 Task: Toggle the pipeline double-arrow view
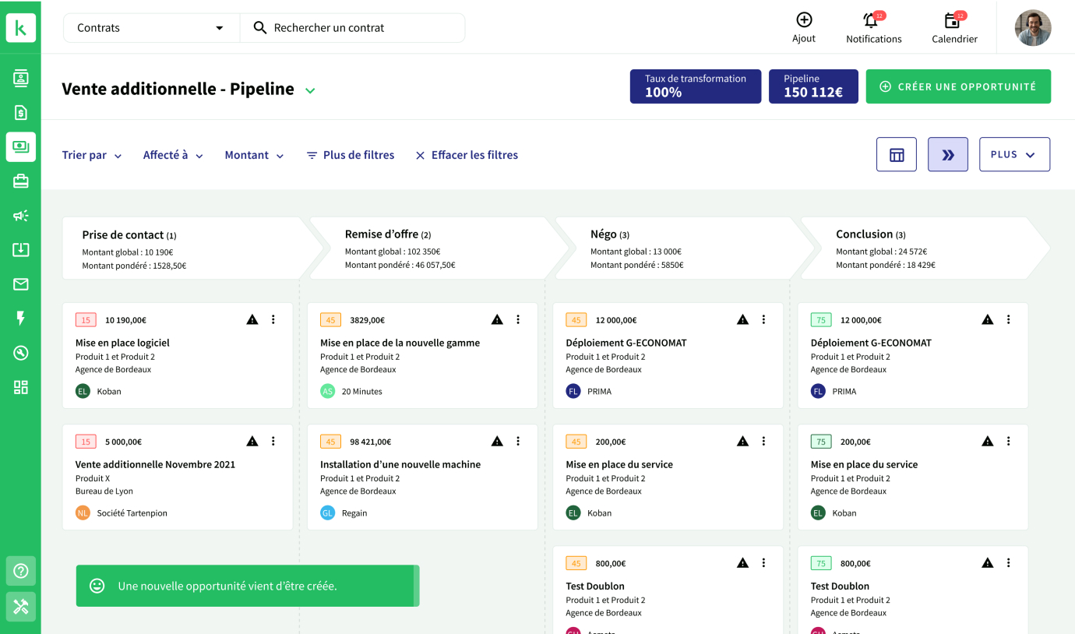[x=947, y=154]
